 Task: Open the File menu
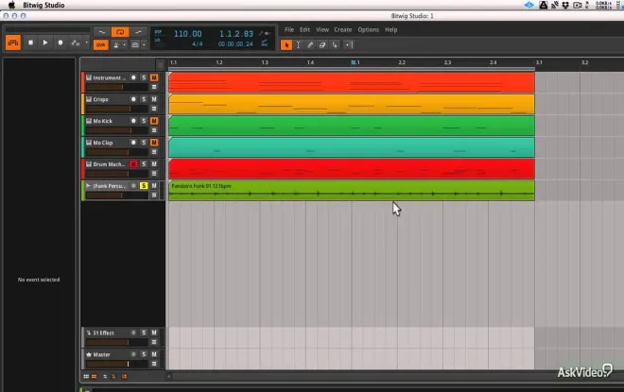pyautogui.click(x=289, y=30)
